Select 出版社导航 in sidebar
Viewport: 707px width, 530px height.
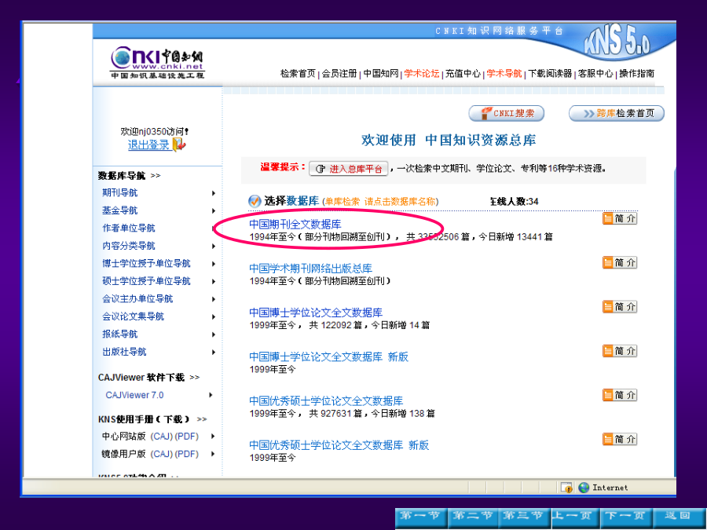tap(124, 352)
